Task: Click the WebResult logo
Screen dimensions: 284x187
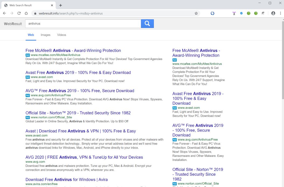Action: [13, 24]
